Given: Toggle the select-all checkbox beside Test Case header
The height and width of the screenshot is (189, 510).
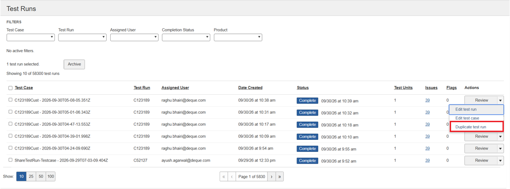Looking at the screenshot, I should [x=11, y=88].
